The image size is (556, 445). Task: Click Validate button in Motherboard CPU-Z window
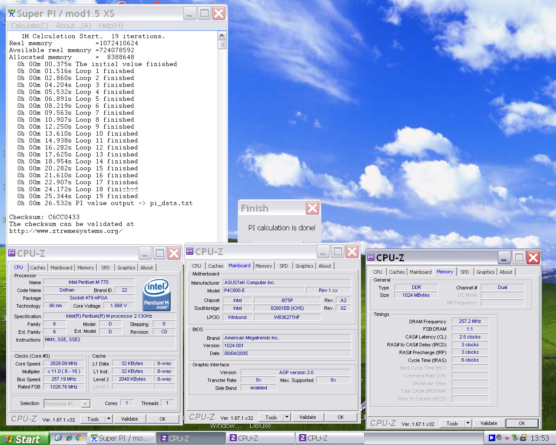[308, 417]
